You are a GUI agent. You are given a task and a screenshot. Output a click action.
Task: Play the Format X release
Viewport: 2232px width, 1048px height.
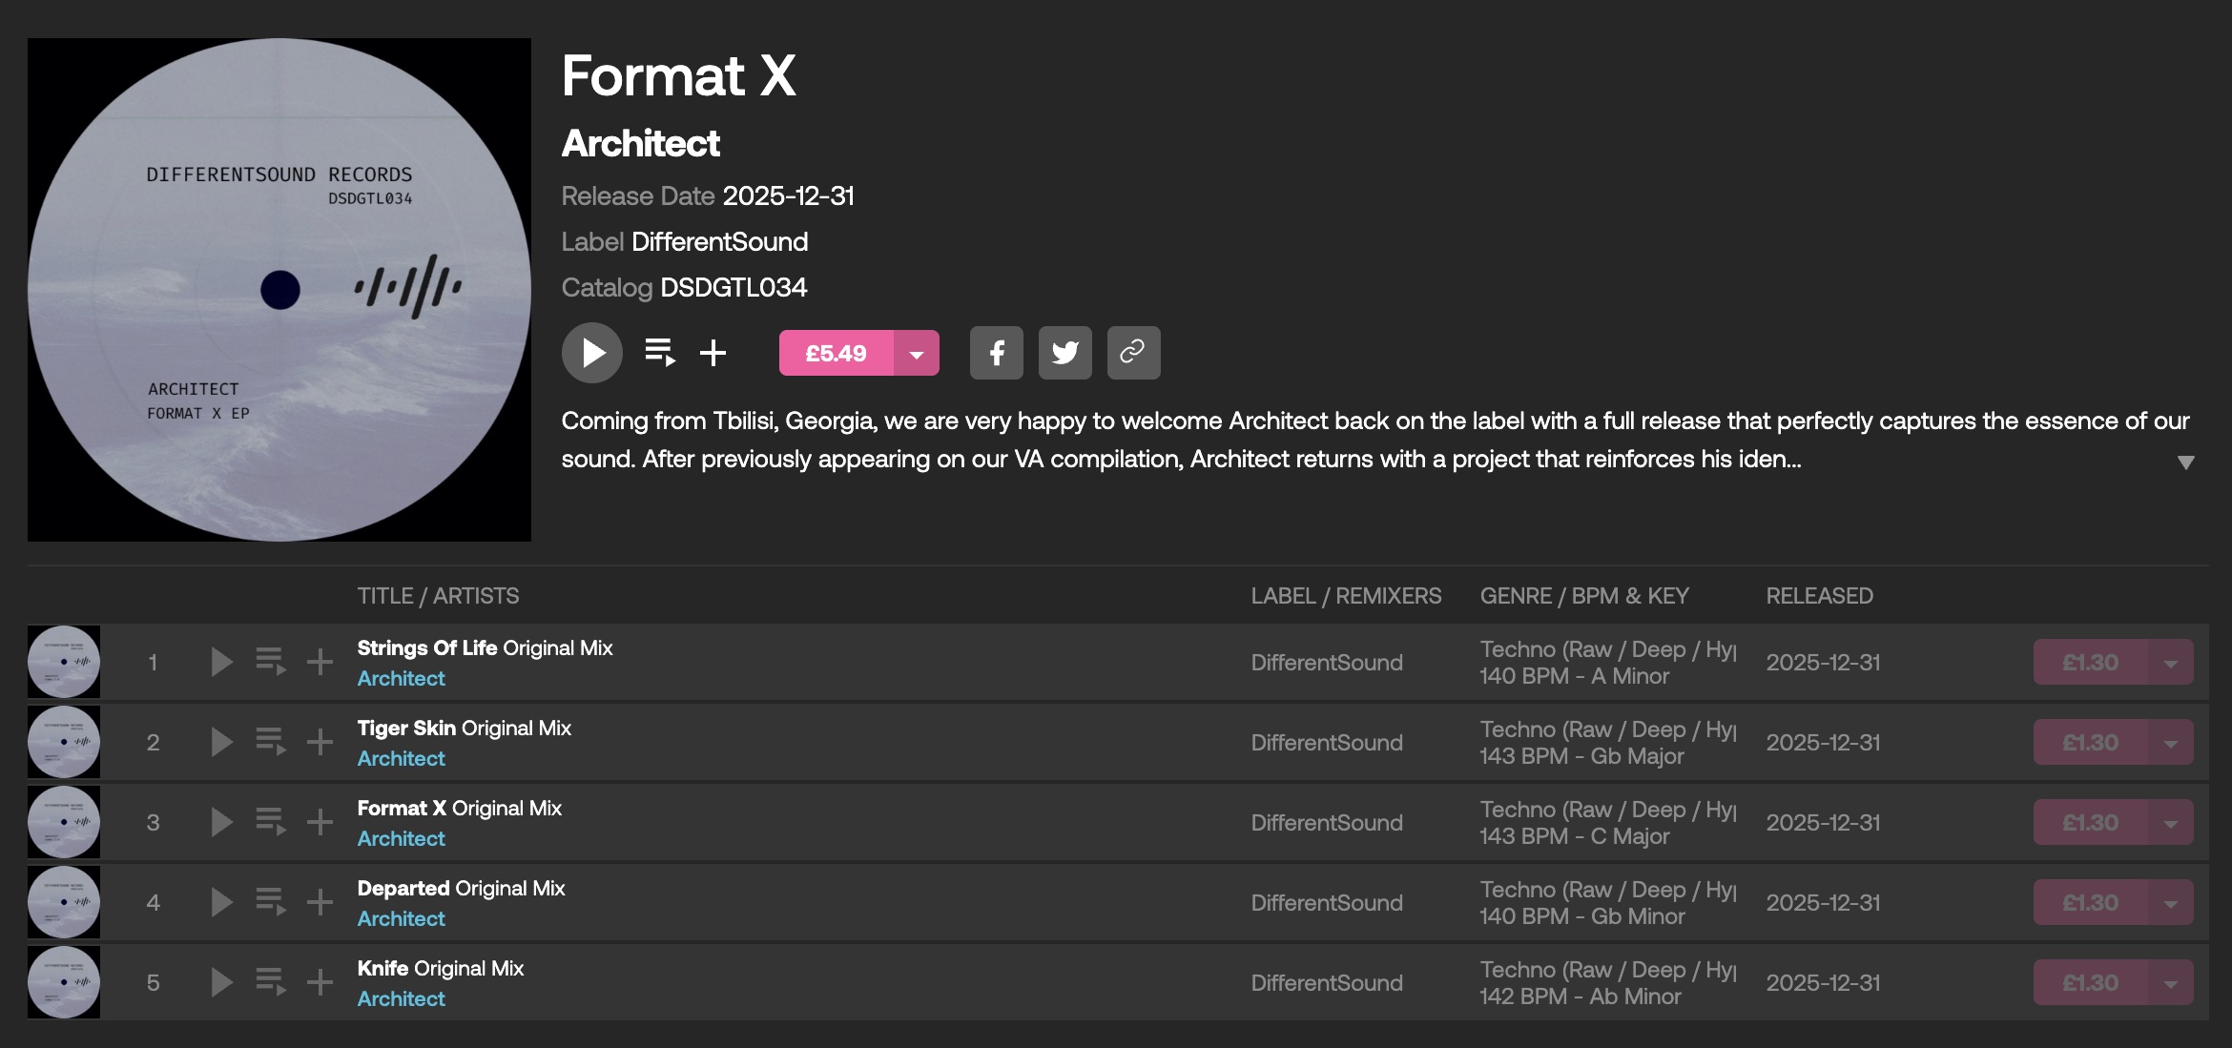(x=592, y=353)
